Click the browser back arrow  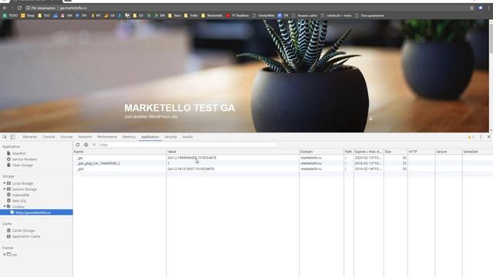(5, 8)
